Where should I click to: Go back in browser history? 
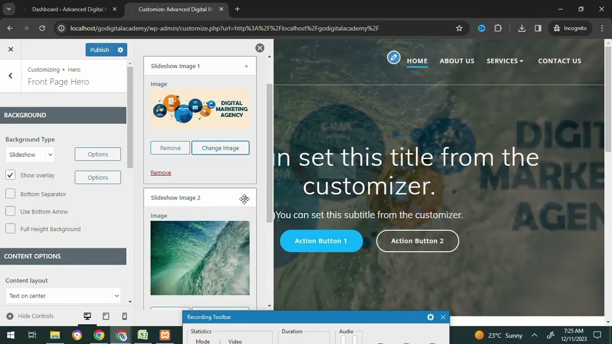click(x=10, y=28)
